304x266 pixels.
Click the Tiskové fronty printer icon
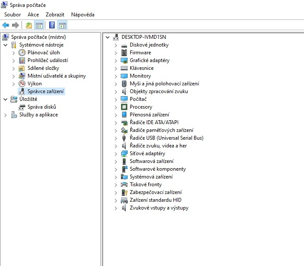tap(124, 185)
